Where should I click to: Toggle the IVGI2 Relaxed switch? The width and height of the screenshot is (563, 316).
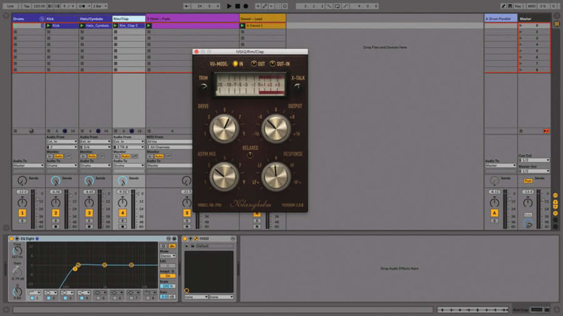(250, 155)
